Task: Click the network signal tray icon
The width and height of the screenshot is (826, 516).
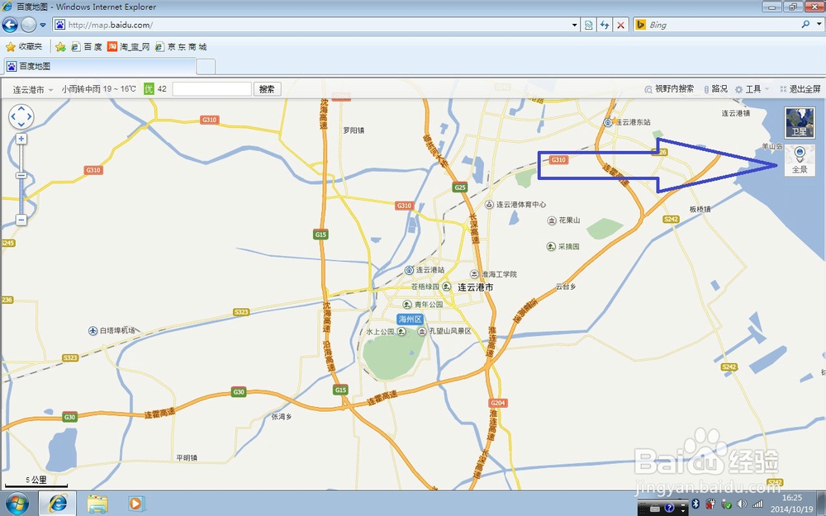Action: point(757,504)
